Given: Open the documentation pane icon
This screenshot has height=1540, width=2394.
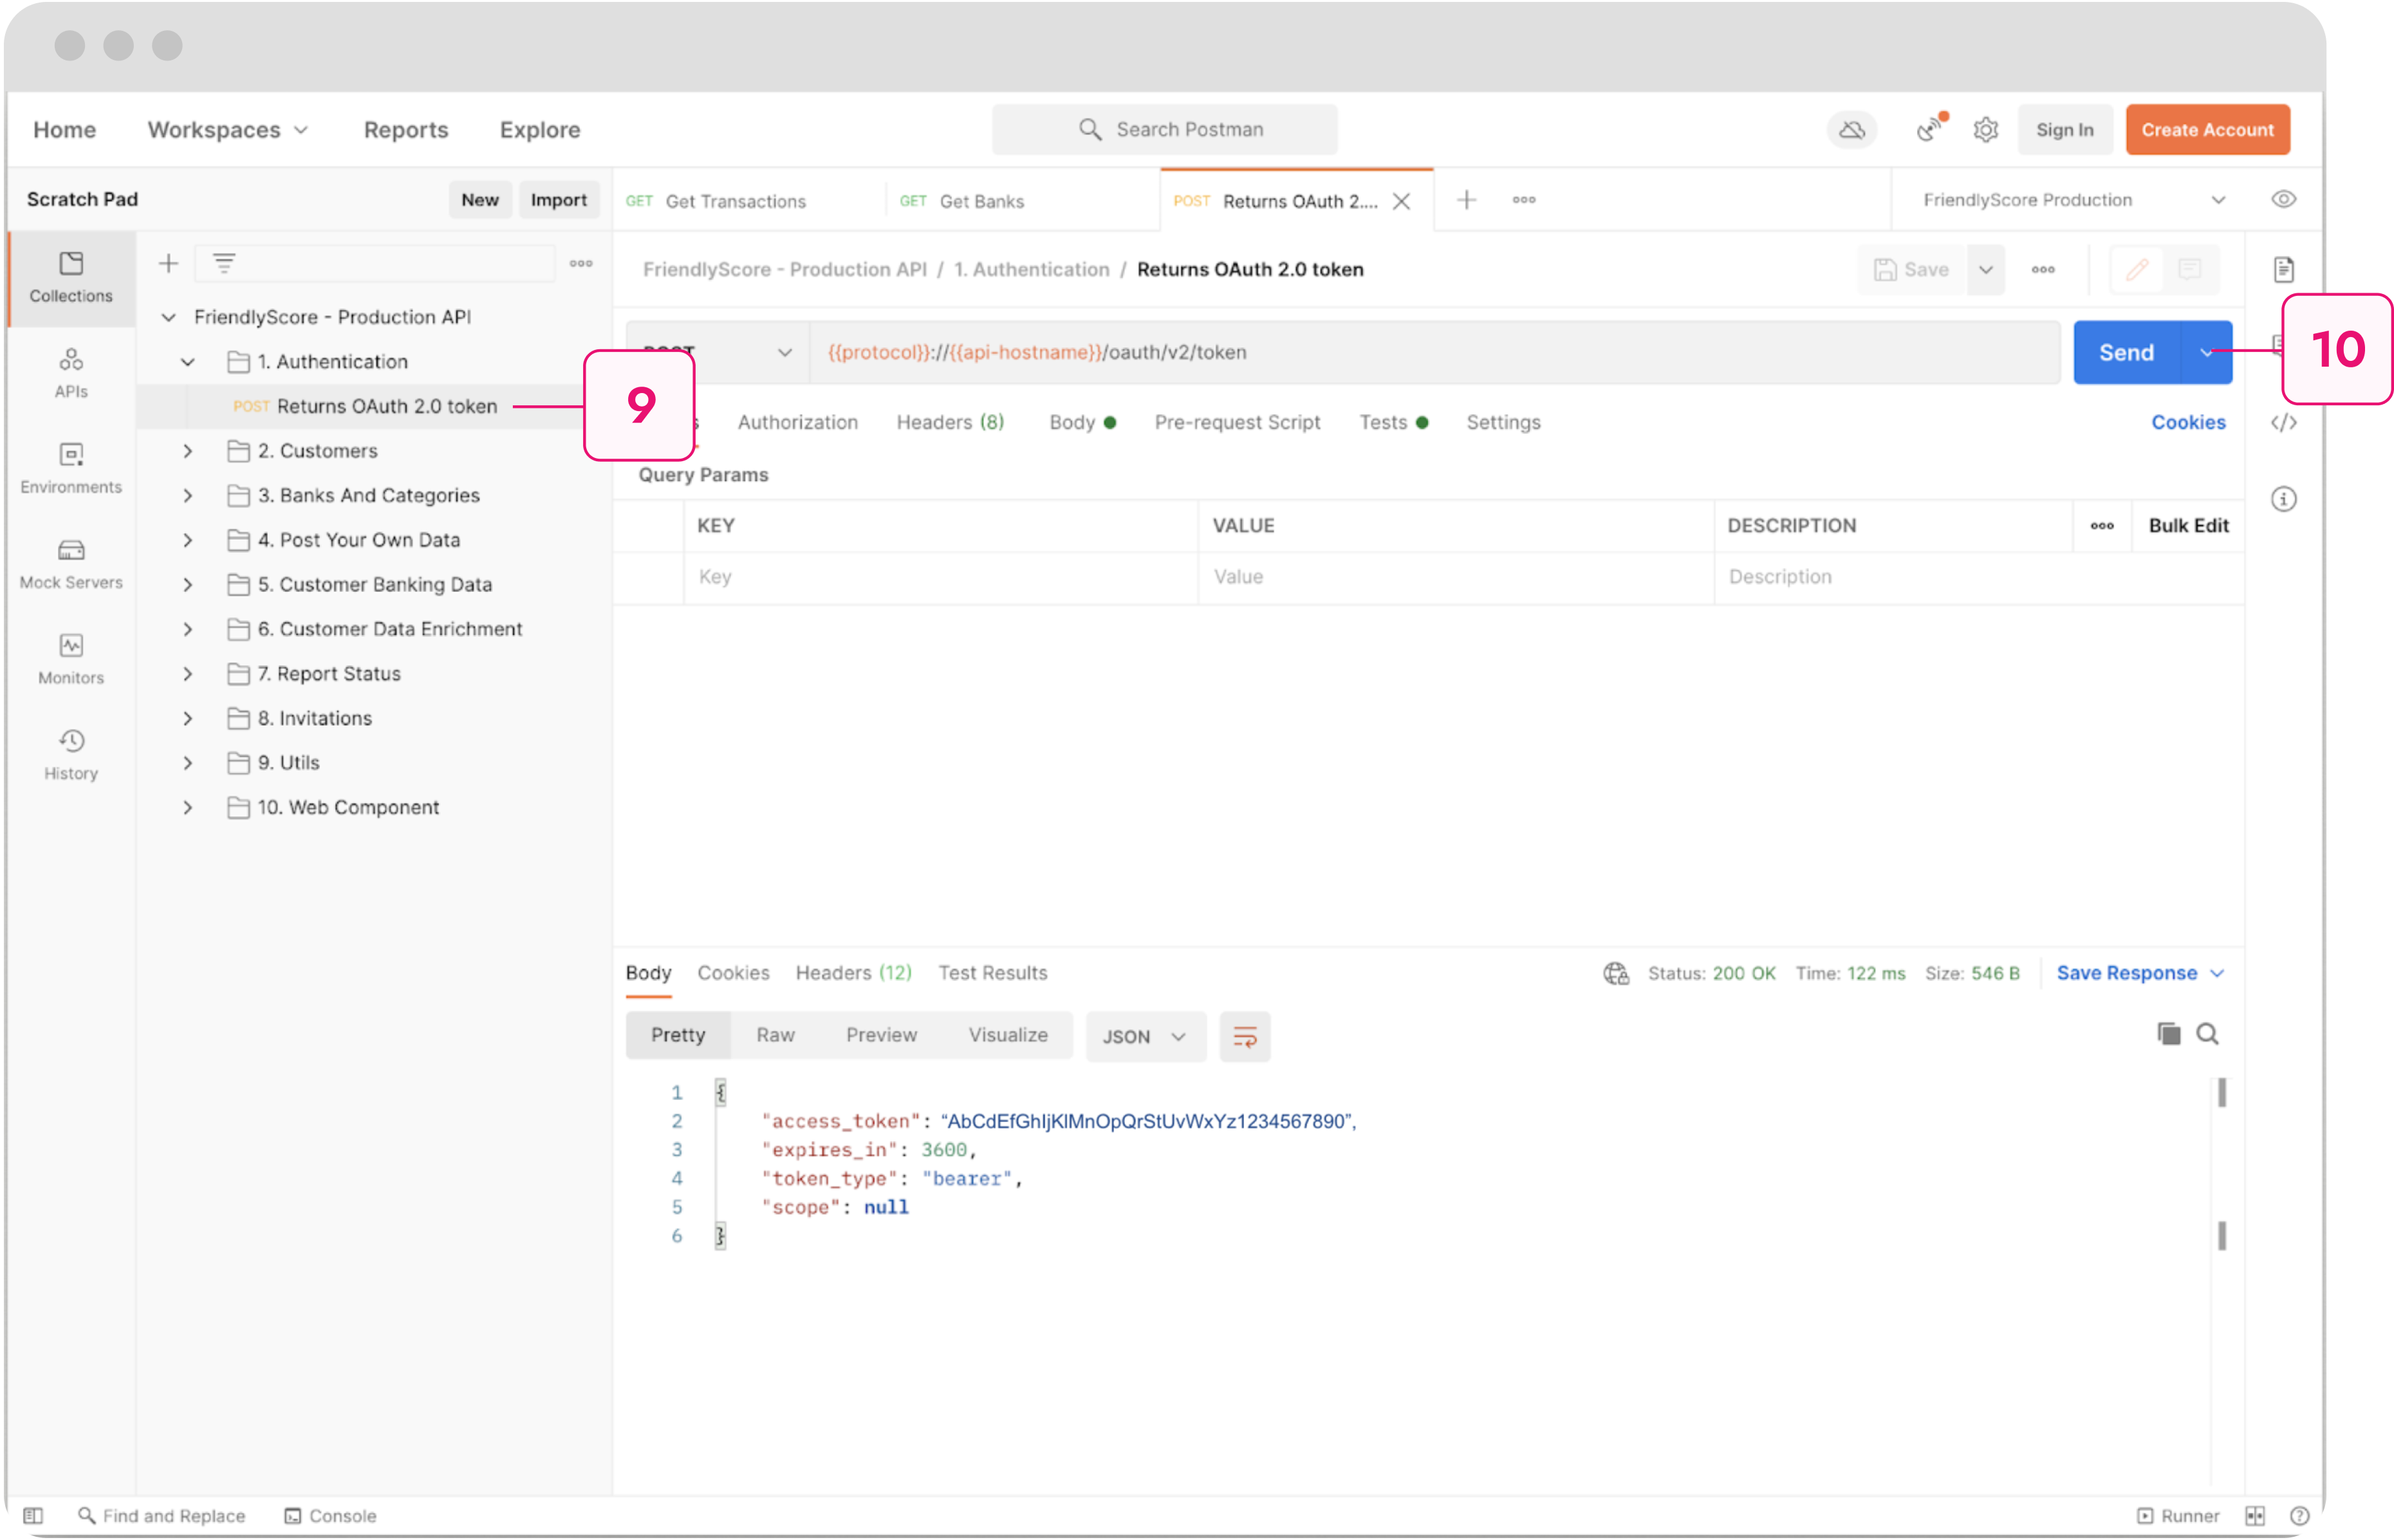Looking at the screenshot, I should [x=2284, y=269].
